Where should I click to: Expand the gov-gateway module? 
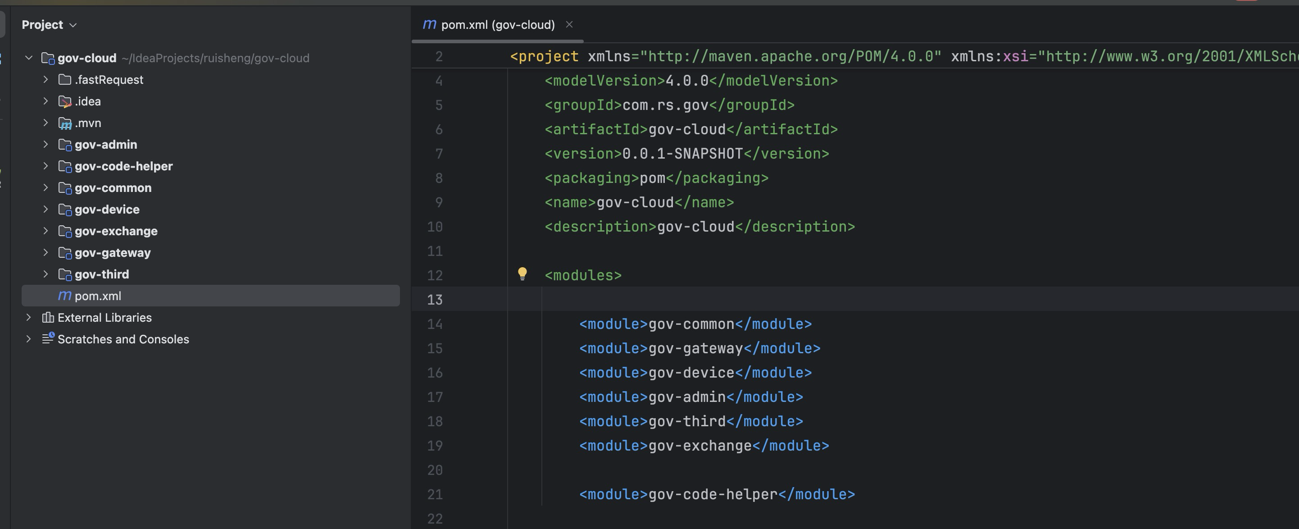[x=45, y=253]
